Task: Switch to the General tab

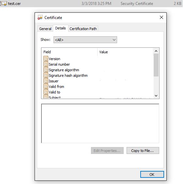Action: click(x=45, y=29)
